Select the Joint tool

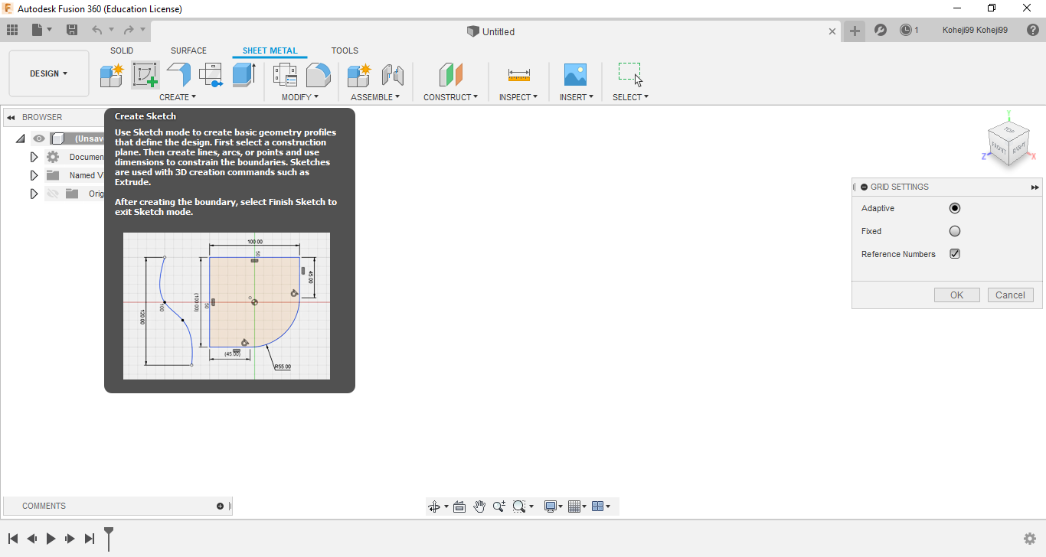click(x=392, y=75)
